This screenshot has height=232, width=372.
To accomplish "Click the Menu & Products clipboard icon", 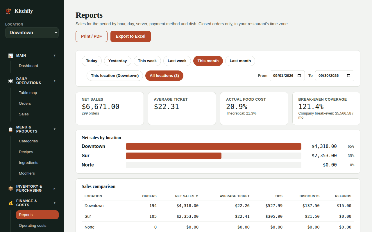I will 11,129.
